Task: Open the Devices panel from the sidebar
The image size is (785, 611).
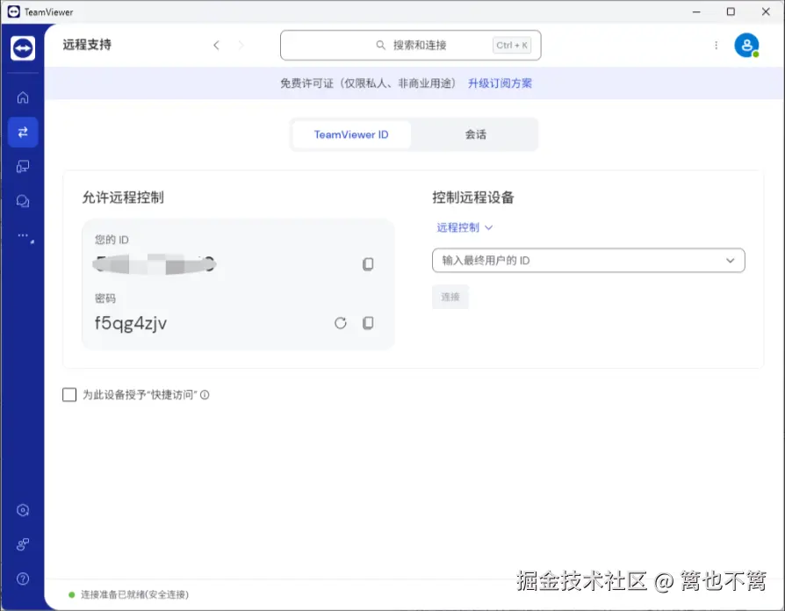Action: (x=22, y=166)
